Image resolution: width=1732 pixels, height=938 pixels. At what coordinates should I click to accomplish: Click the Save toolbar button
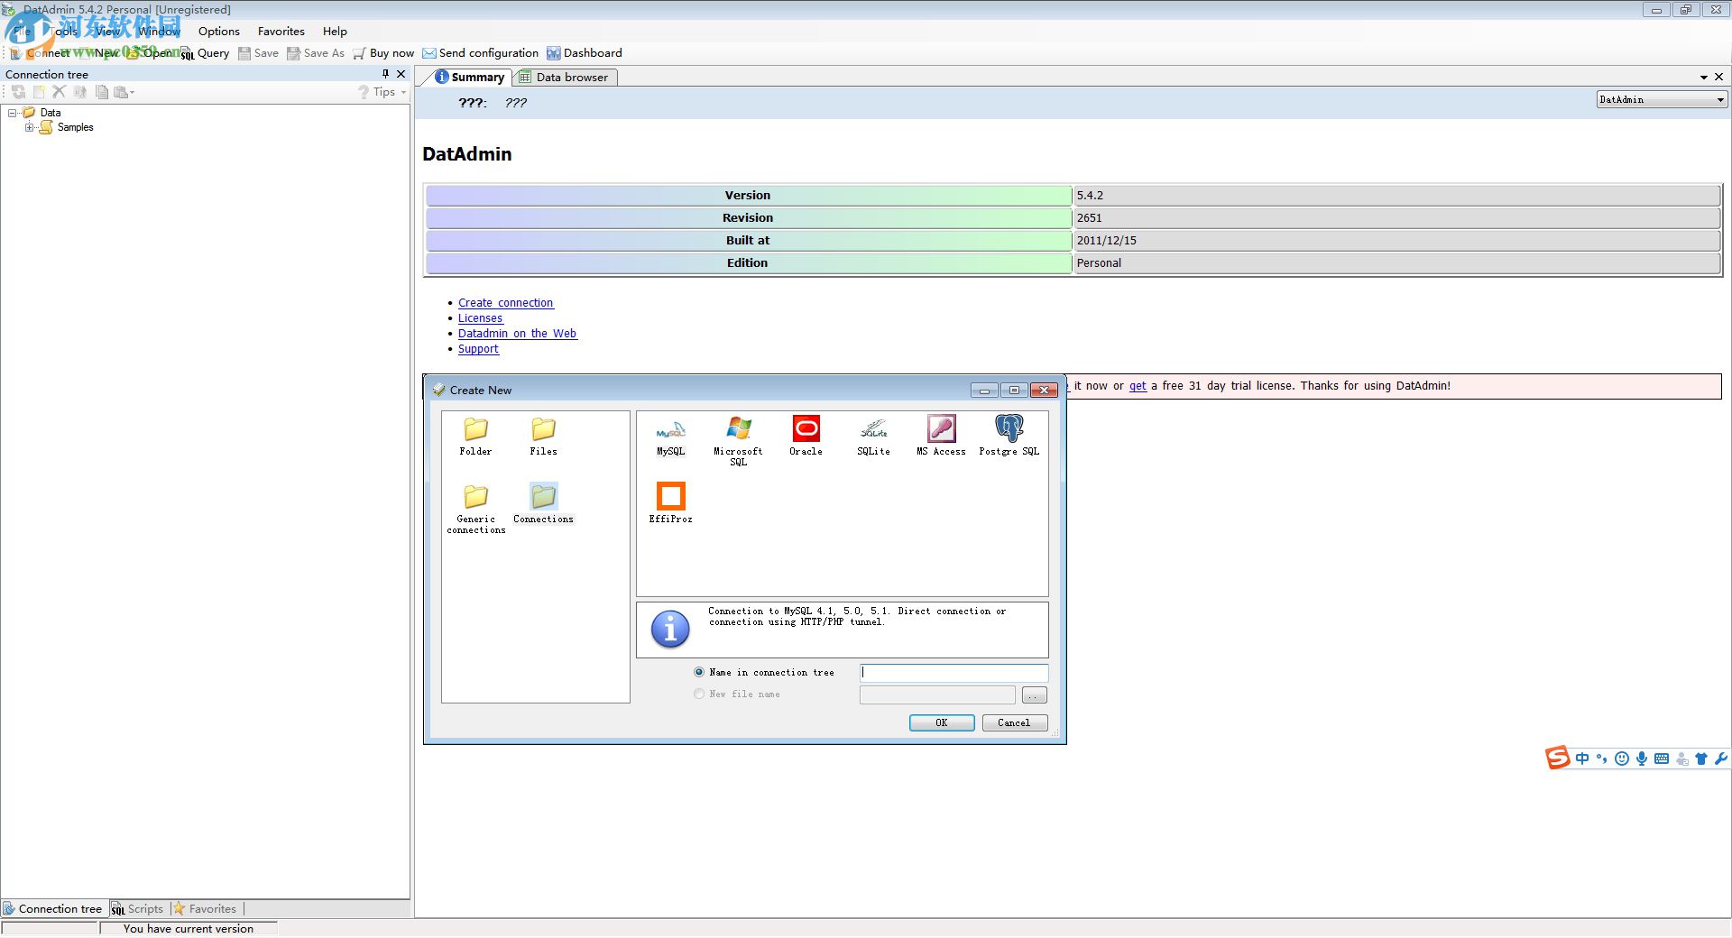click(x=258, y=53)
